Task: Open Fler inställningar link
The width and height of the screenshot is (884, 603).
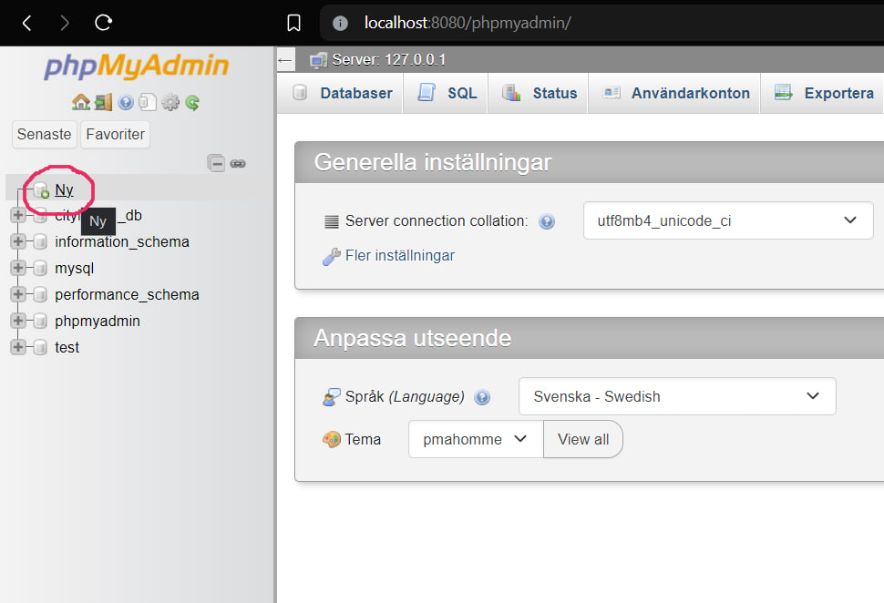Action: pyautogui.click(x=400, y=256)
